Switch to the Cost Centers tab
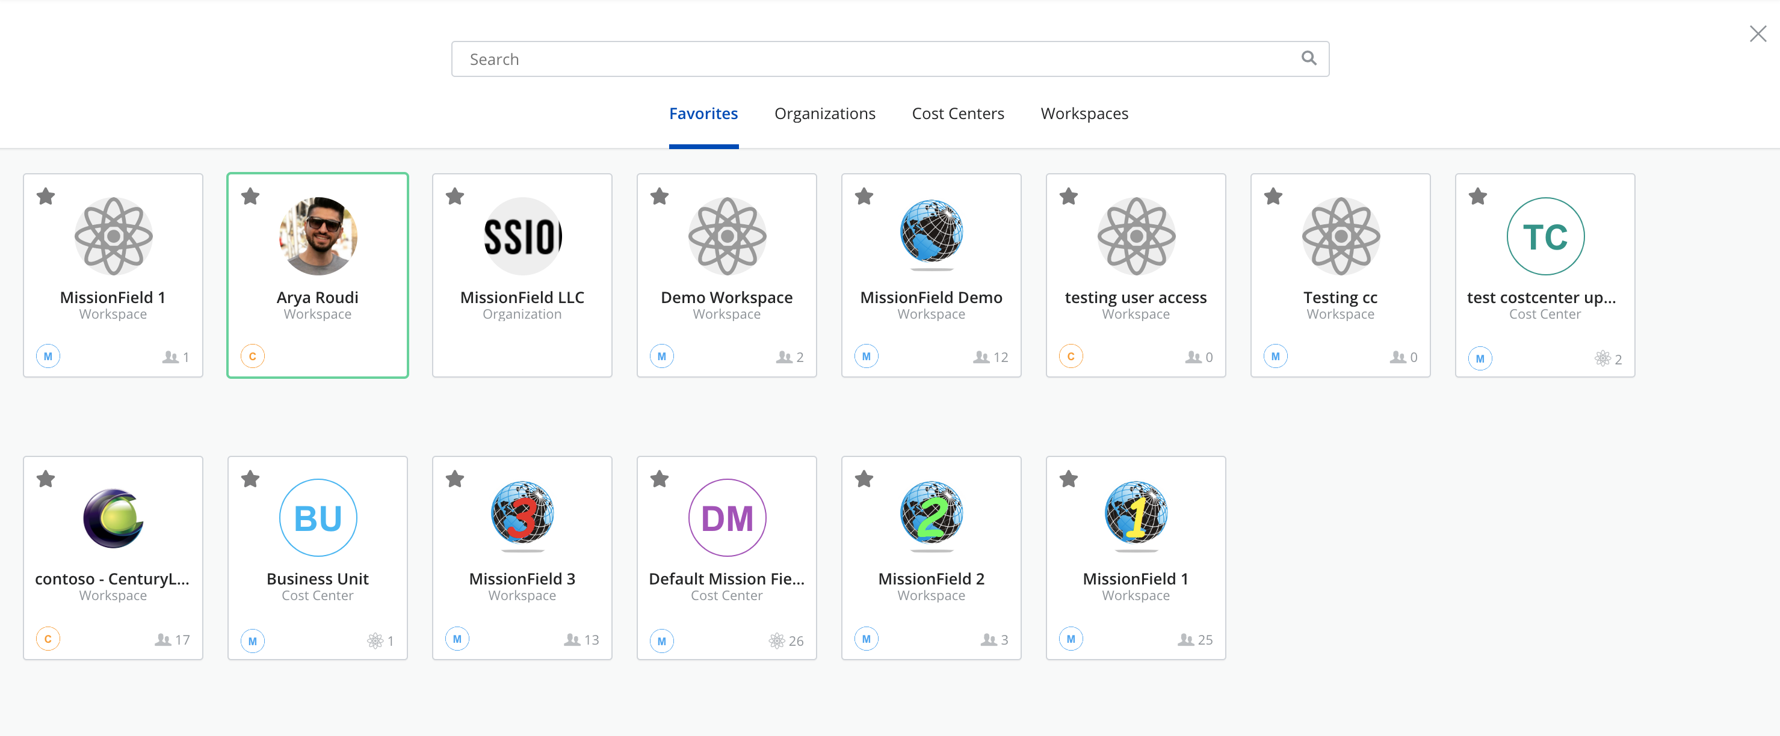The image size is (1780, 736). [x=957, y=112]
